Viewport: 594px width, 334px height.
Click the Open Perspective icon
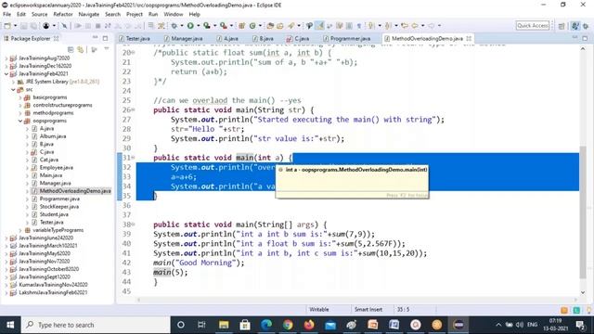(562, 26)
